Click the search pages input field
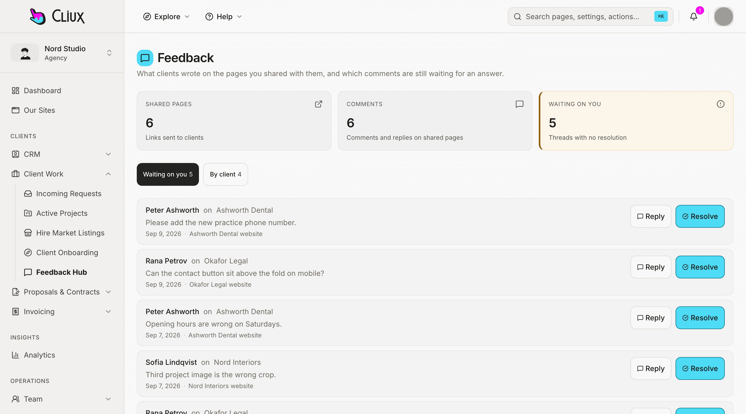The height and width of the screenshot is (414, 746). [x=590, y=17]
